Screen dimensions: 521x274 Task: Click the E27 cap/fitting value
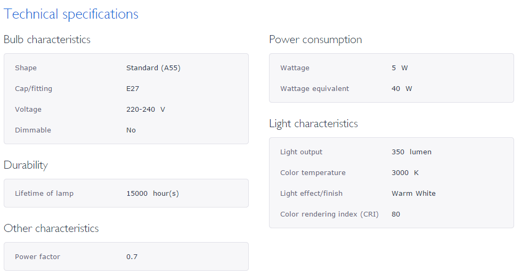tap(133, 89)
